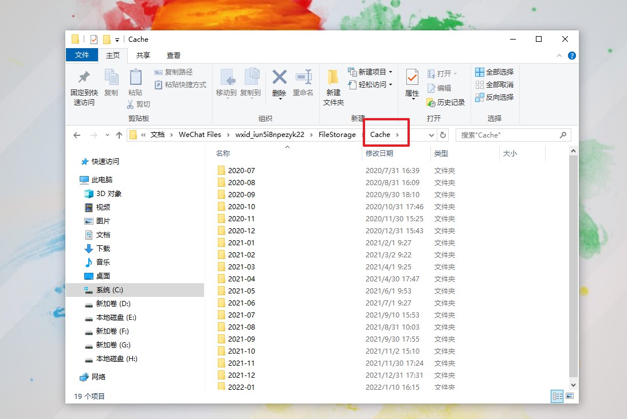Select Network (网络) in sidebar
This screenshot has width=627, height=419.
click(93, 377)
